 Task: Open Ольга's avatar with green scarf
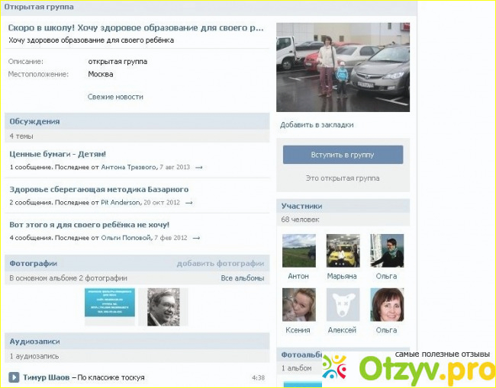387,251
